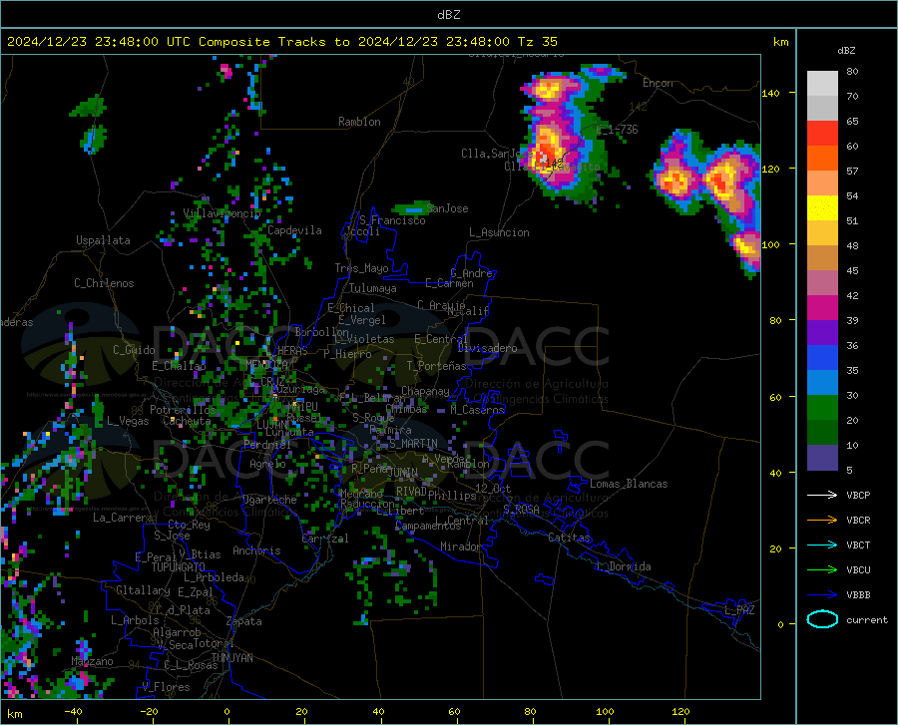Click the 'VBCU' legend label
This screenshot has height=725, width=898.
pos(858,570)
